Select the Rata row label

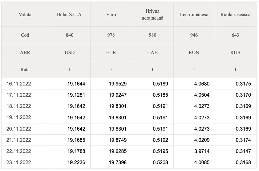point(25,70)
